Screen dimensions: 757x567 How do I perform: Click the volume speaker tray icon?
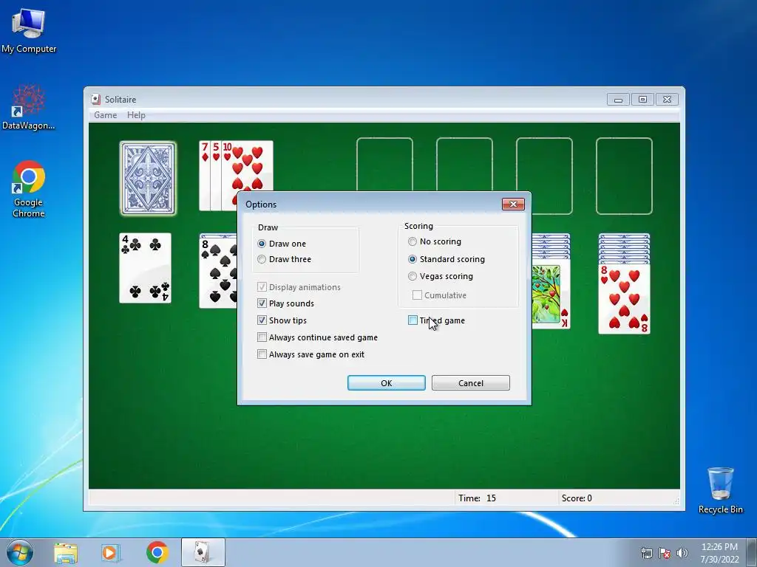[x=682, y=553]
